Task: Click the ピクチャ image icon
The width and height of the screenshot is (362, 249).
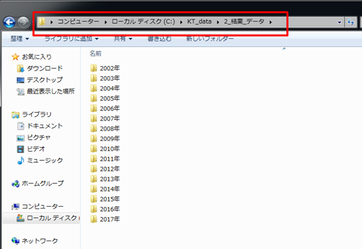Action: pyautogui.click(x=21, y=138)
